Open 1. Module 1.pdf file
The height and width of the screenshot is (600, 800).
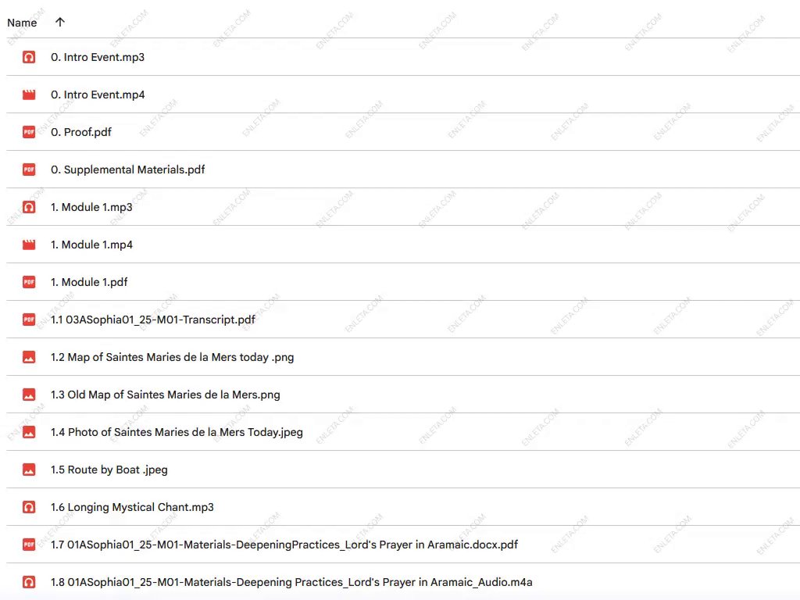pyautogui.click(x=89, y=282)
